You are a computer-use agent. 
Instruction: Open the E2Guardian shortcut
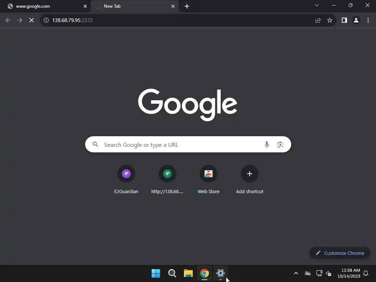point(126,179)
